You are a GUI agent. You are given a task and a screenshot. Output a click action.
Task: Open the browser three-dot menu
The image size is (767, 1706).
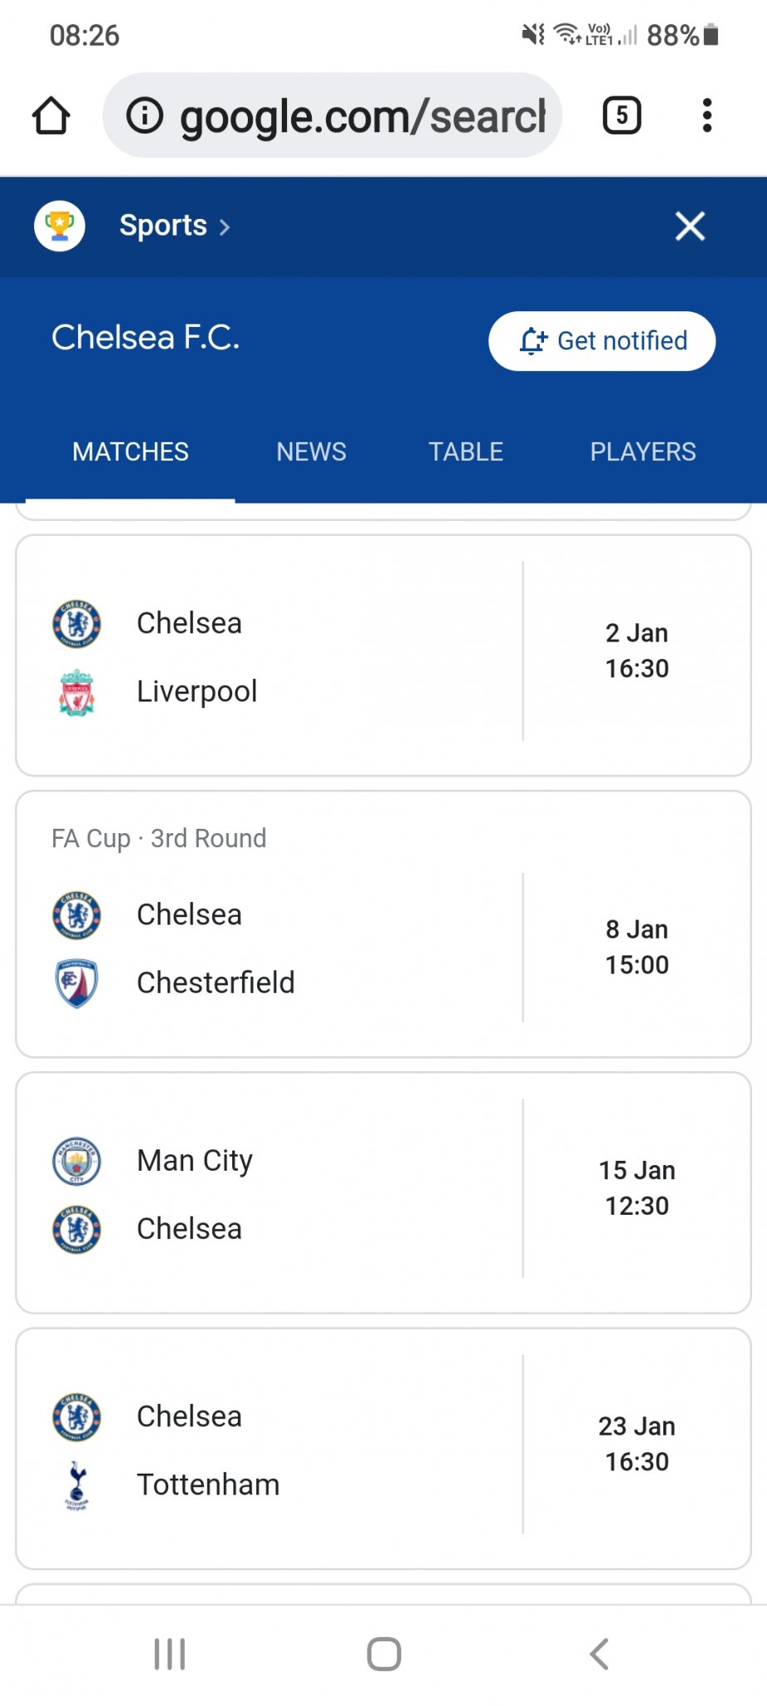click(706, 115)
